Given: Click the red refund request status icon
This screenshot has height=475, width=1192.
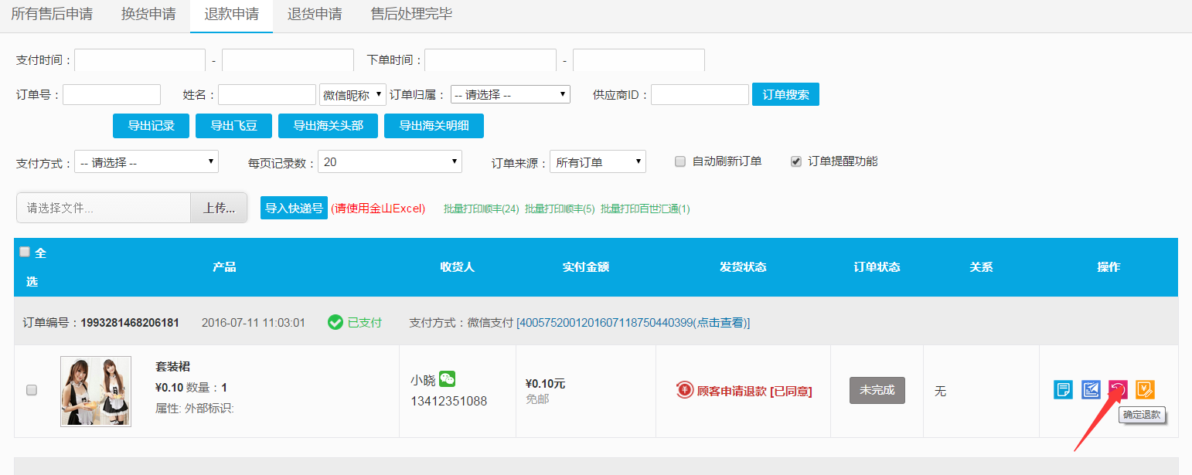Looking at the screenshot, I should [x=684, y=390].
